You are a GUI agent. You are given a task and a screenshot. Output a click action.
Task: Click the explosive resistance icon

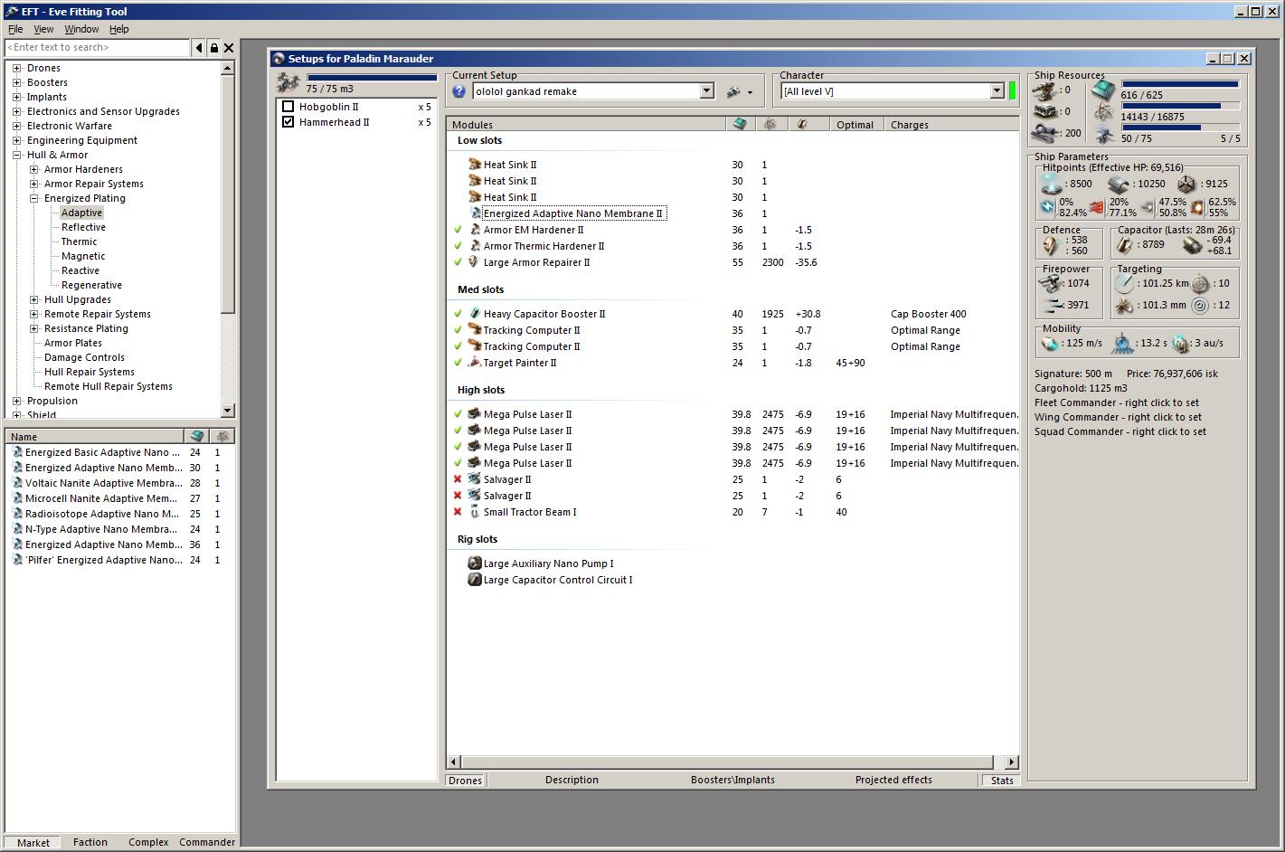tap(1197, 207)
